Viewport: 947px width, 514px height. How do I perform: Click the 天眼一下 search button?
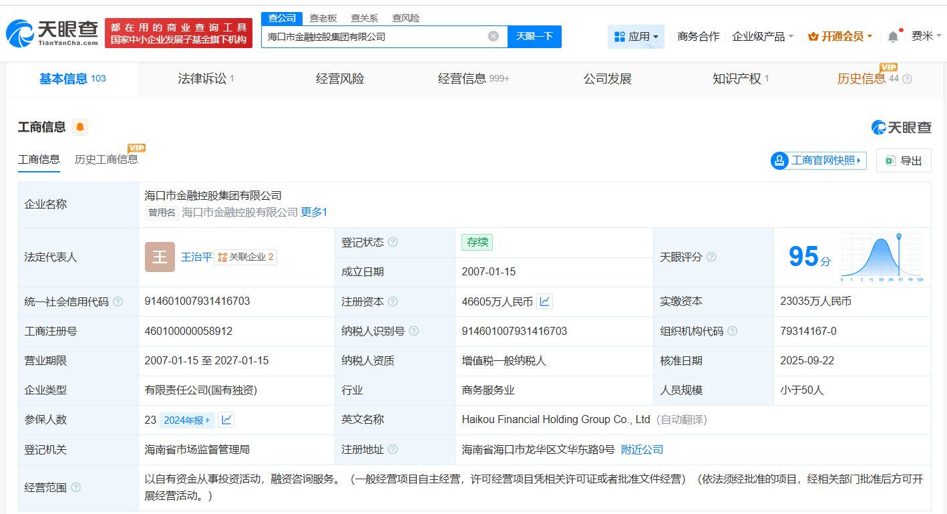[534, 37]
